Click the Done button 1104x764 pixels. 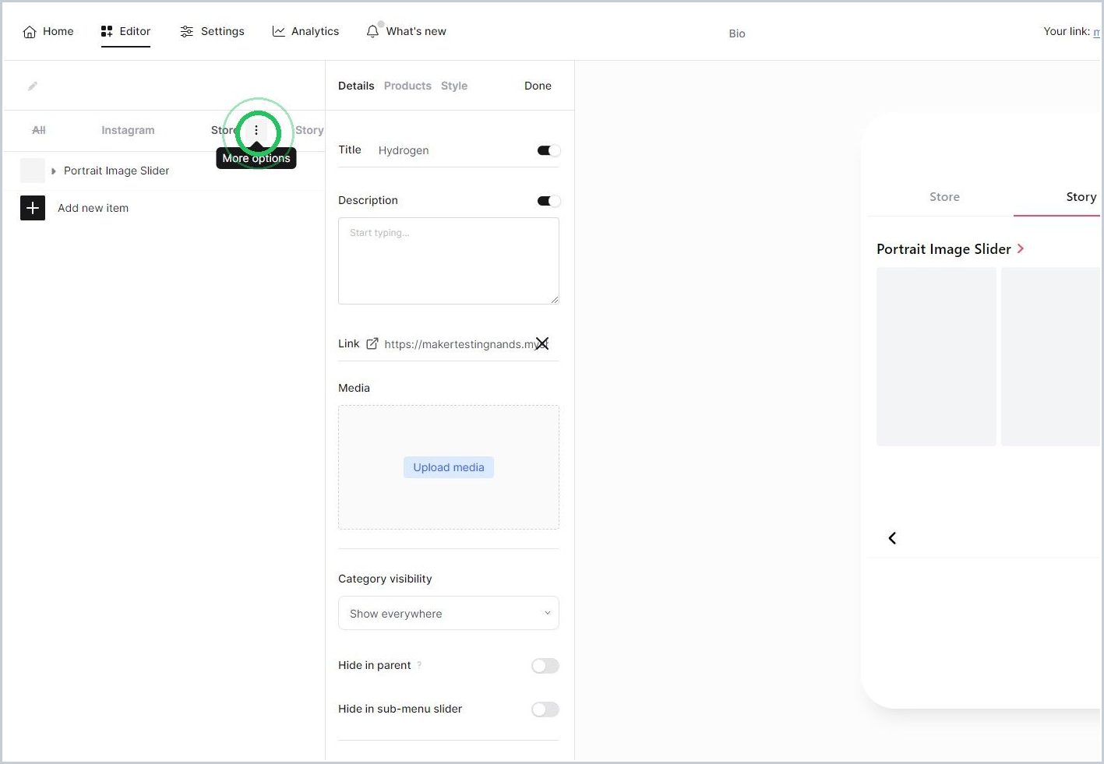538,86
